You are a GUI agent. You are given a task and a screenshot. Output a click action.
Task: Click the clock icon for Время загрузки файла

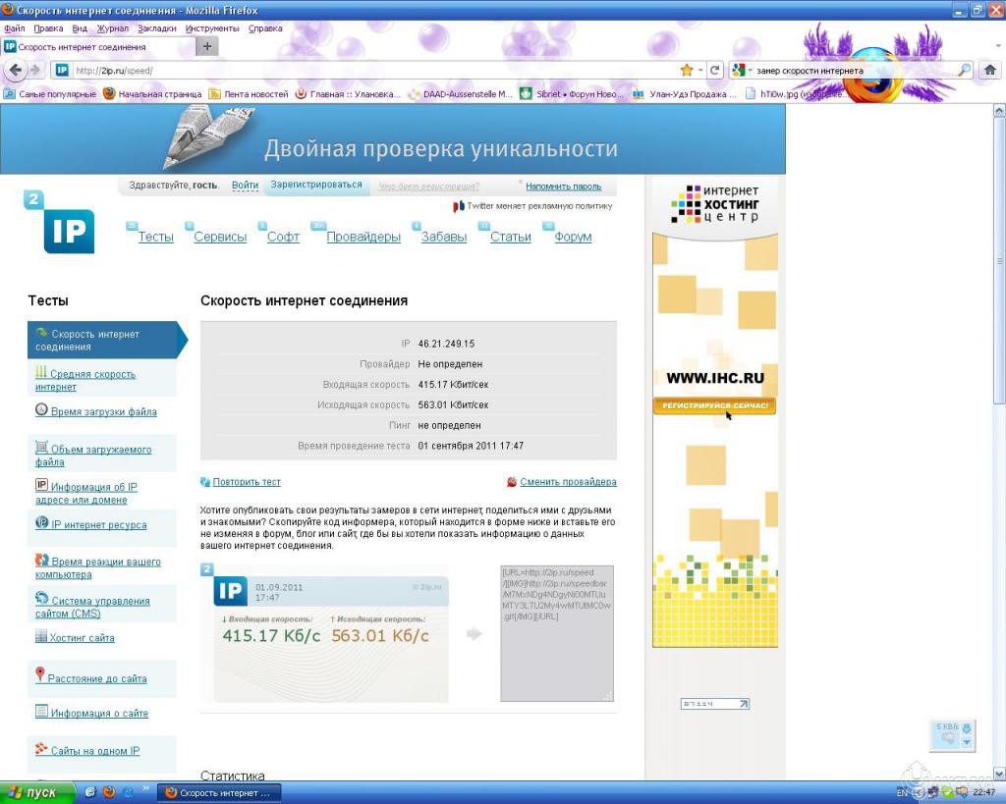click(42, 409)
